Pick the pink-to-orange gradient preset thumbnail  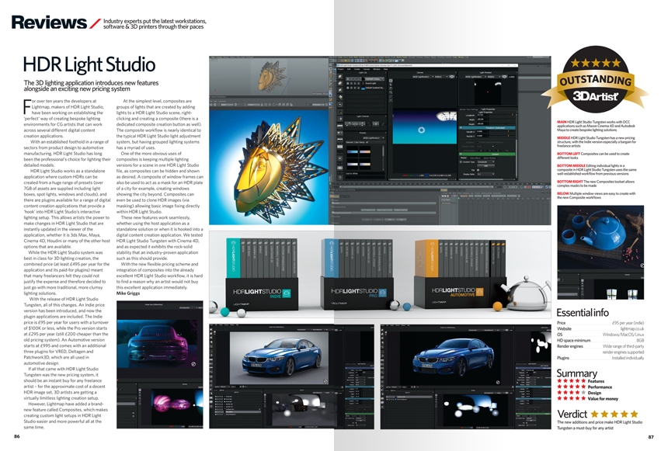click(365, 151)
